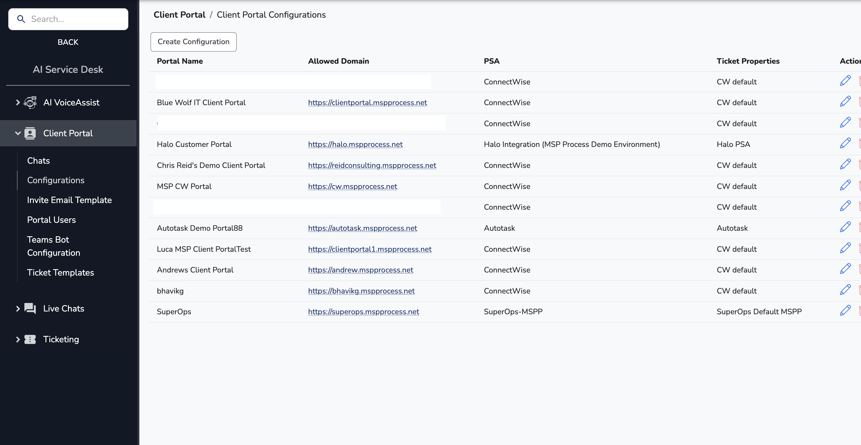Collapse the Client Portal section chevron

(x=18, y=133)
